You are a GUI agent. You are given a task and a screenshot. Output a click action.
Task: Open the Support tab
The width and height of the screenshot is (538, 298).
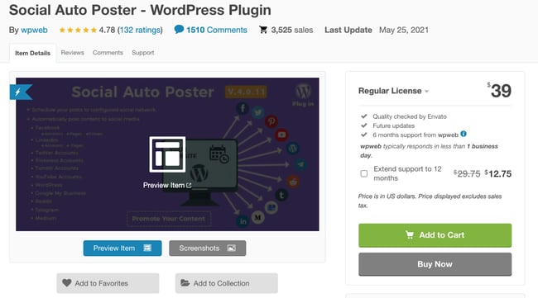tap(142, 53)
